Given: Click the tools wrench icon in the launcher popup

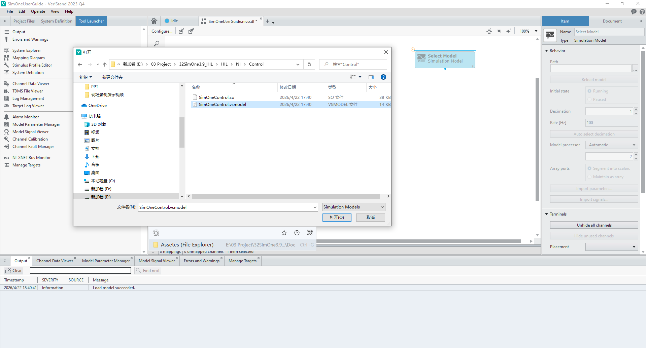Looking at the screenshot, I should tap(310, 233).
